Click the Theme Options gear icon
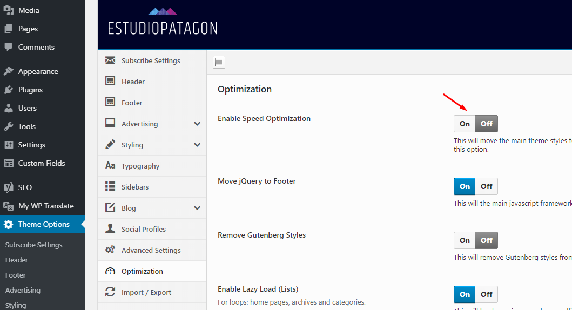The image size is (572, 310). coord(9,224)
